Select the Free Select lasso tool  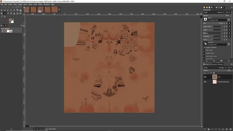(x=8, y=10)
